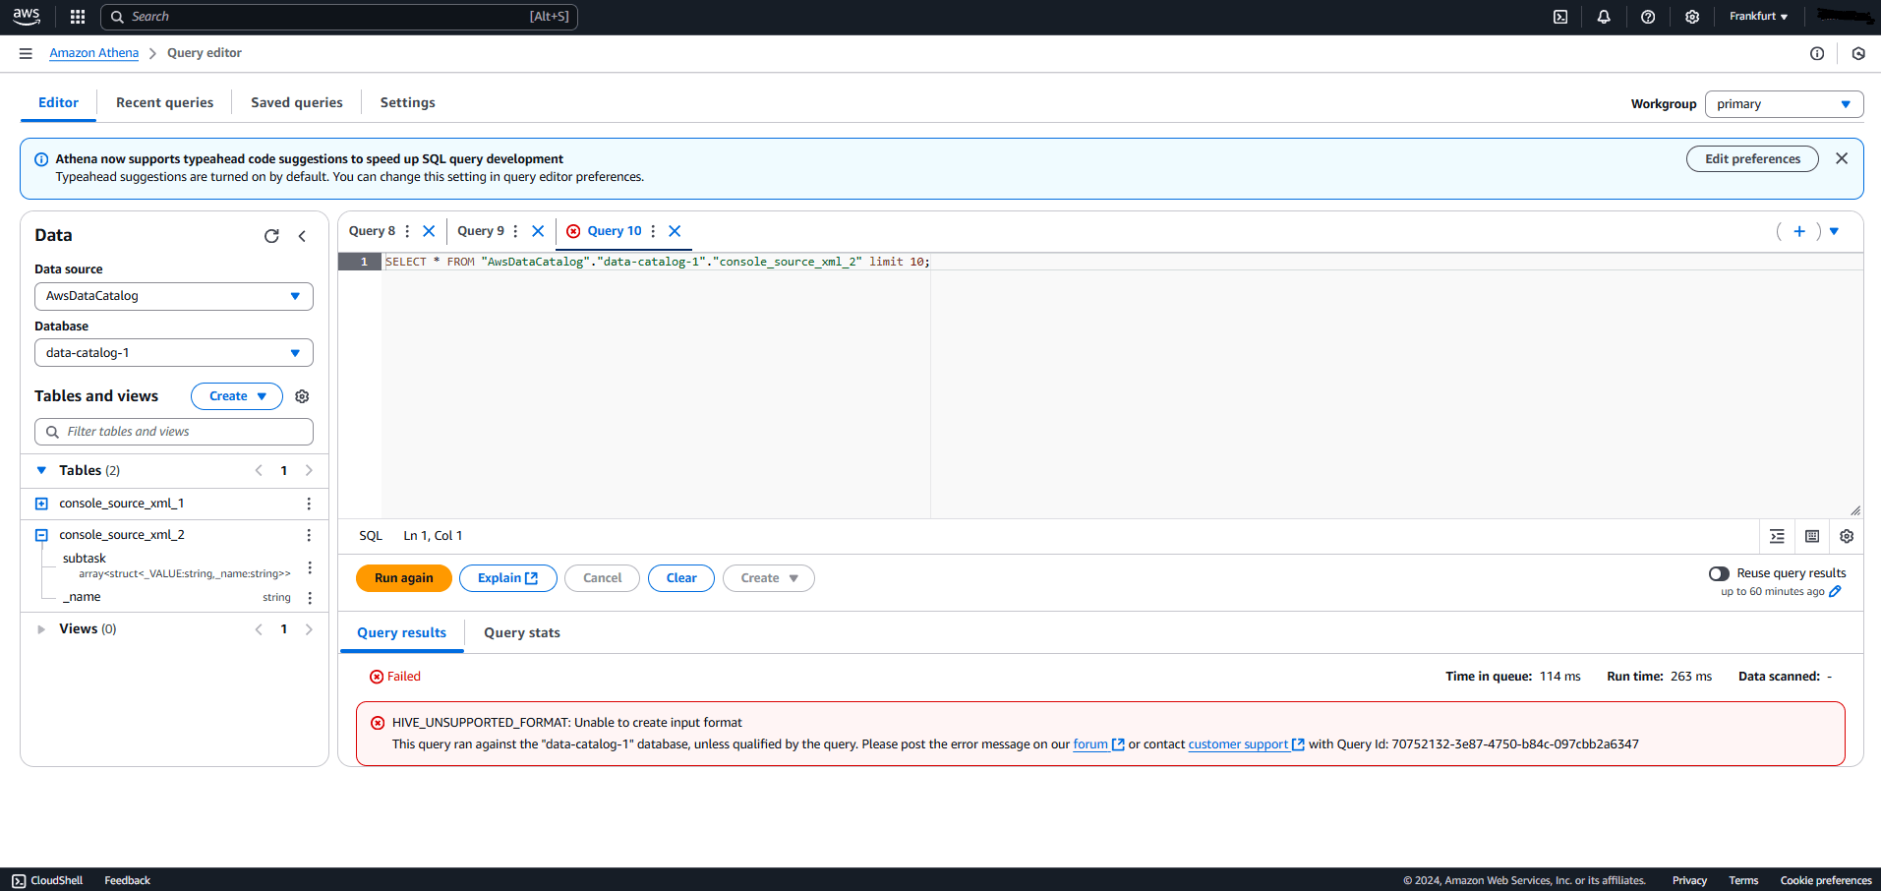Open actions menu for console_source_xml_1
1881x891 pixels.
309,504
